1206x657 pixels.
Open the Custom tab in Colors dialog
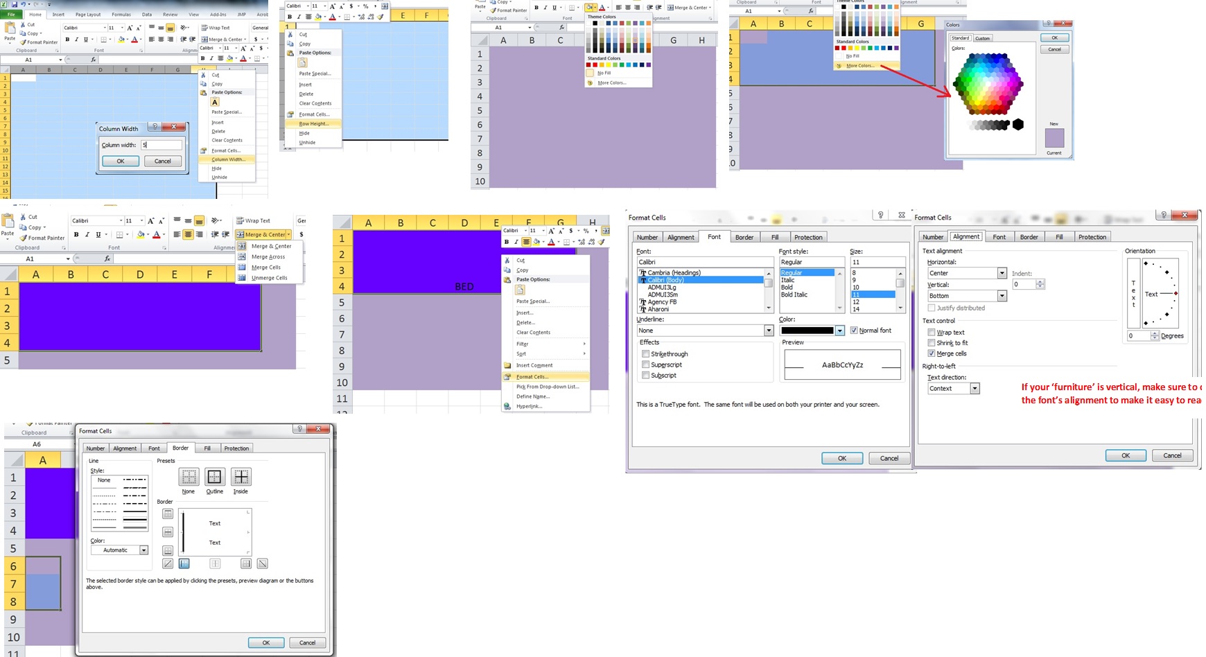click(983, 38)
